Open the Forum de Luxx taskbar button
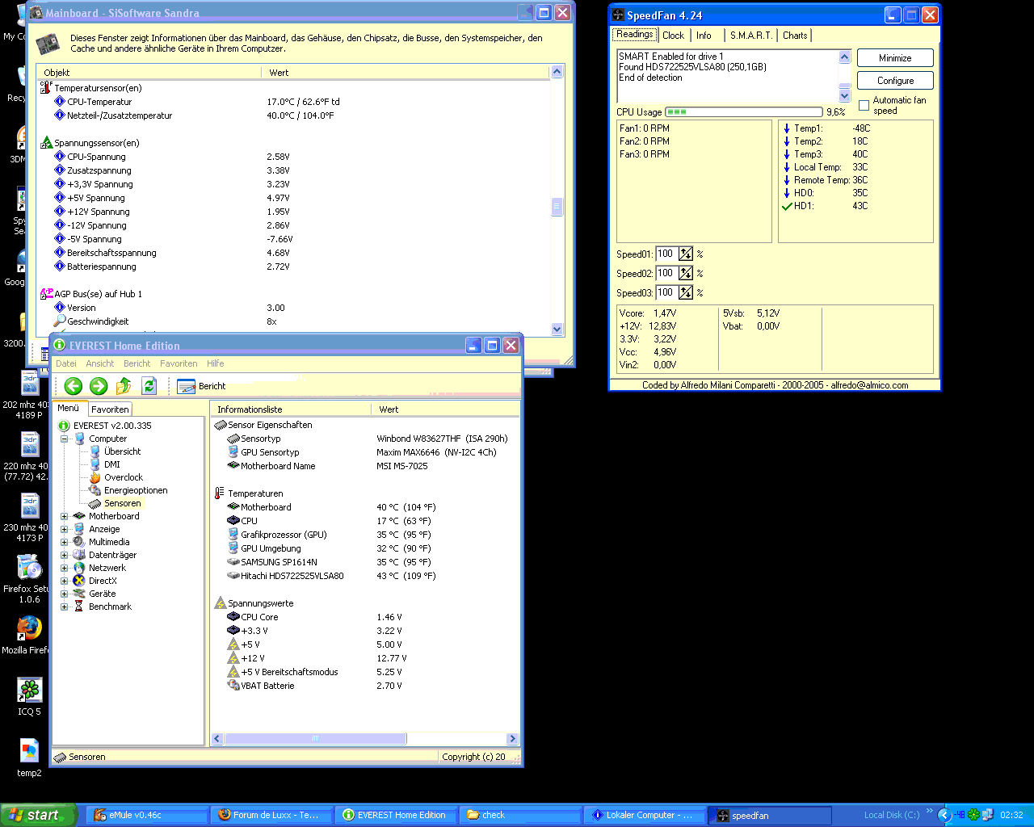Viewport: 1034px width, 827px height. [271, 815]
